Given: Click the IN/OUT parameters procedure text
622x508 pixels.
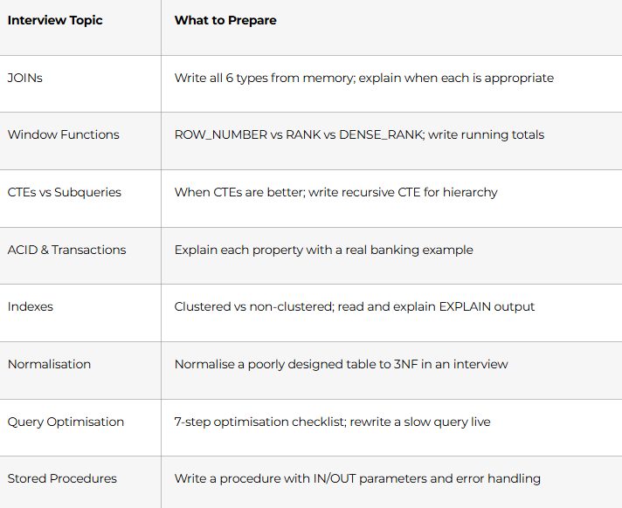Looking at the screenshot, I should pyautogui.click(x=357, y=478).
